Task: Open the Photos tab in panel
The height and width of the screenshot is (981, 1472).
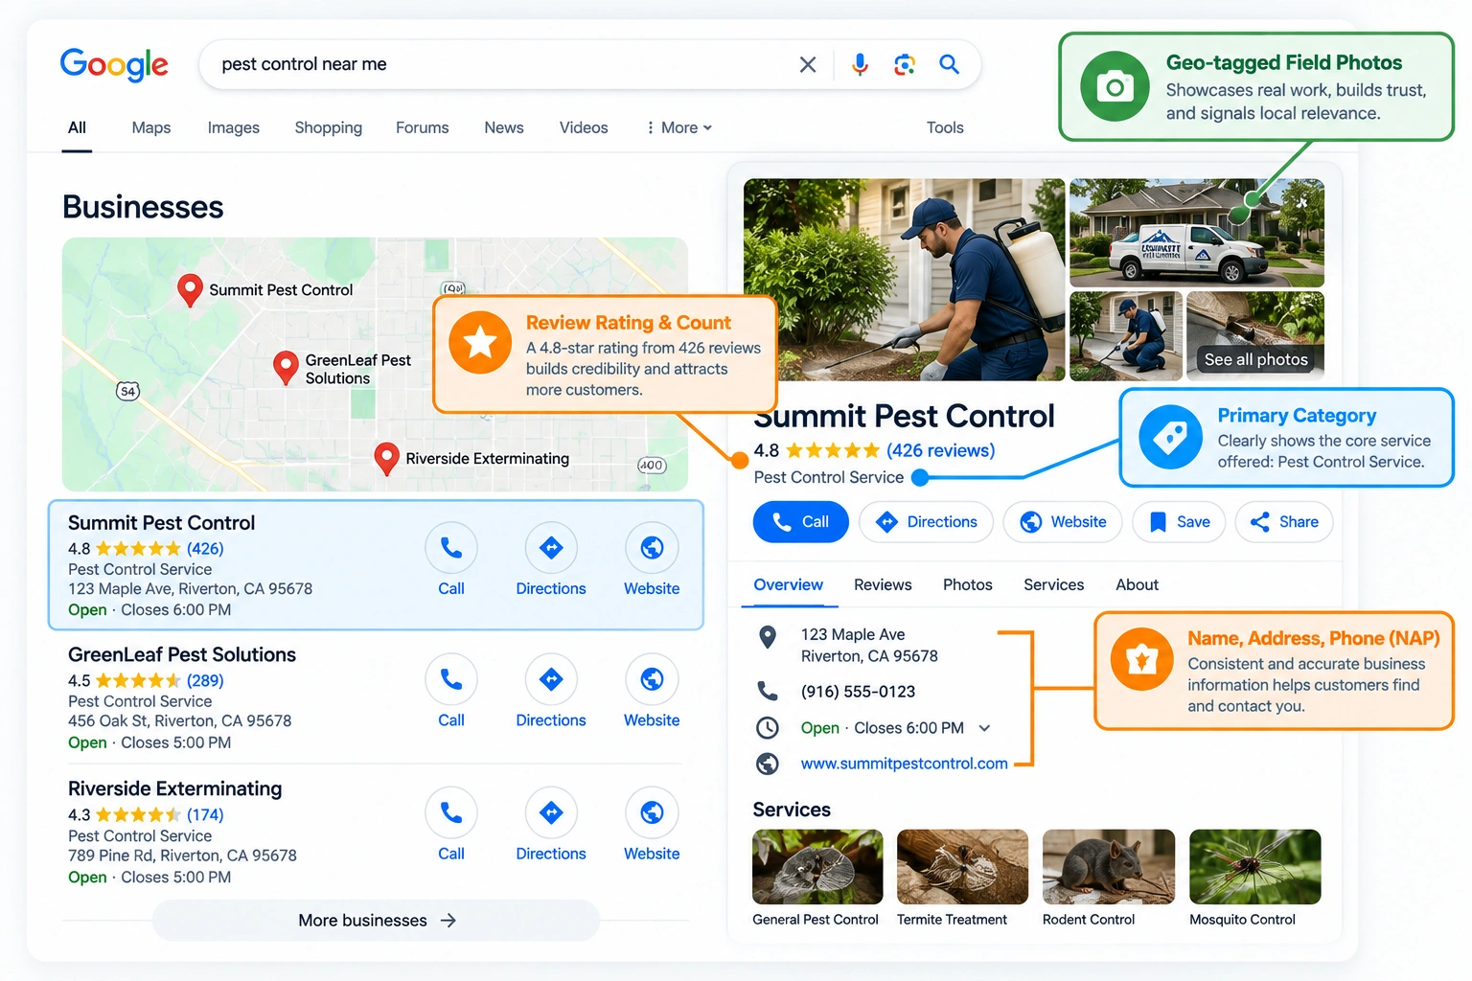Action: (968, 584)
